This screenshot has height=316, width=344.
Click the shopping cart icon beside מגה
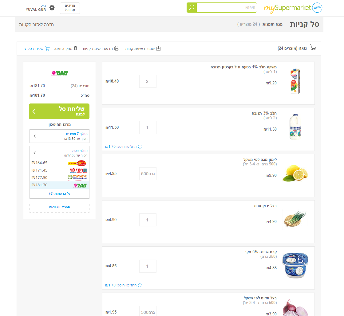(313, 48)
